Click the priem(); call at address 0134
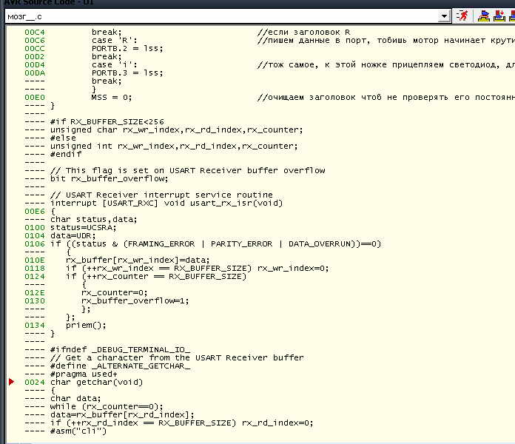 click(86, 325)
